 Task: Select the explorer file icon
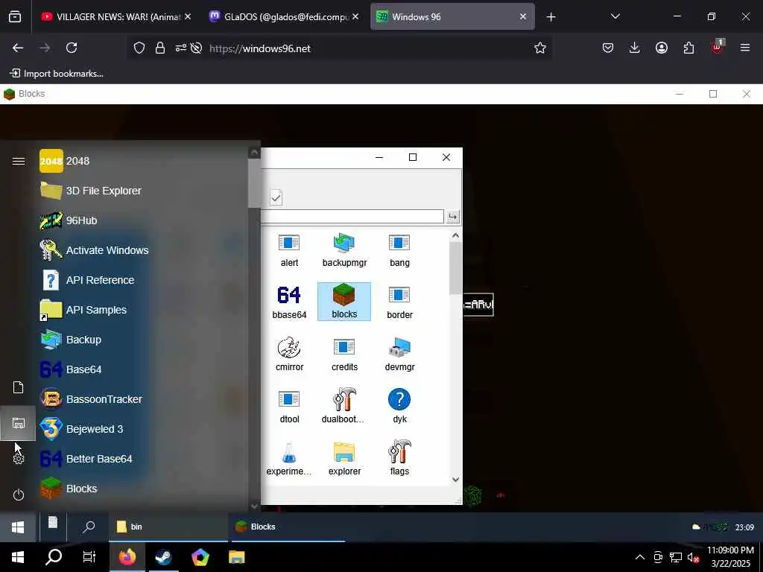[x=344, y=459]
